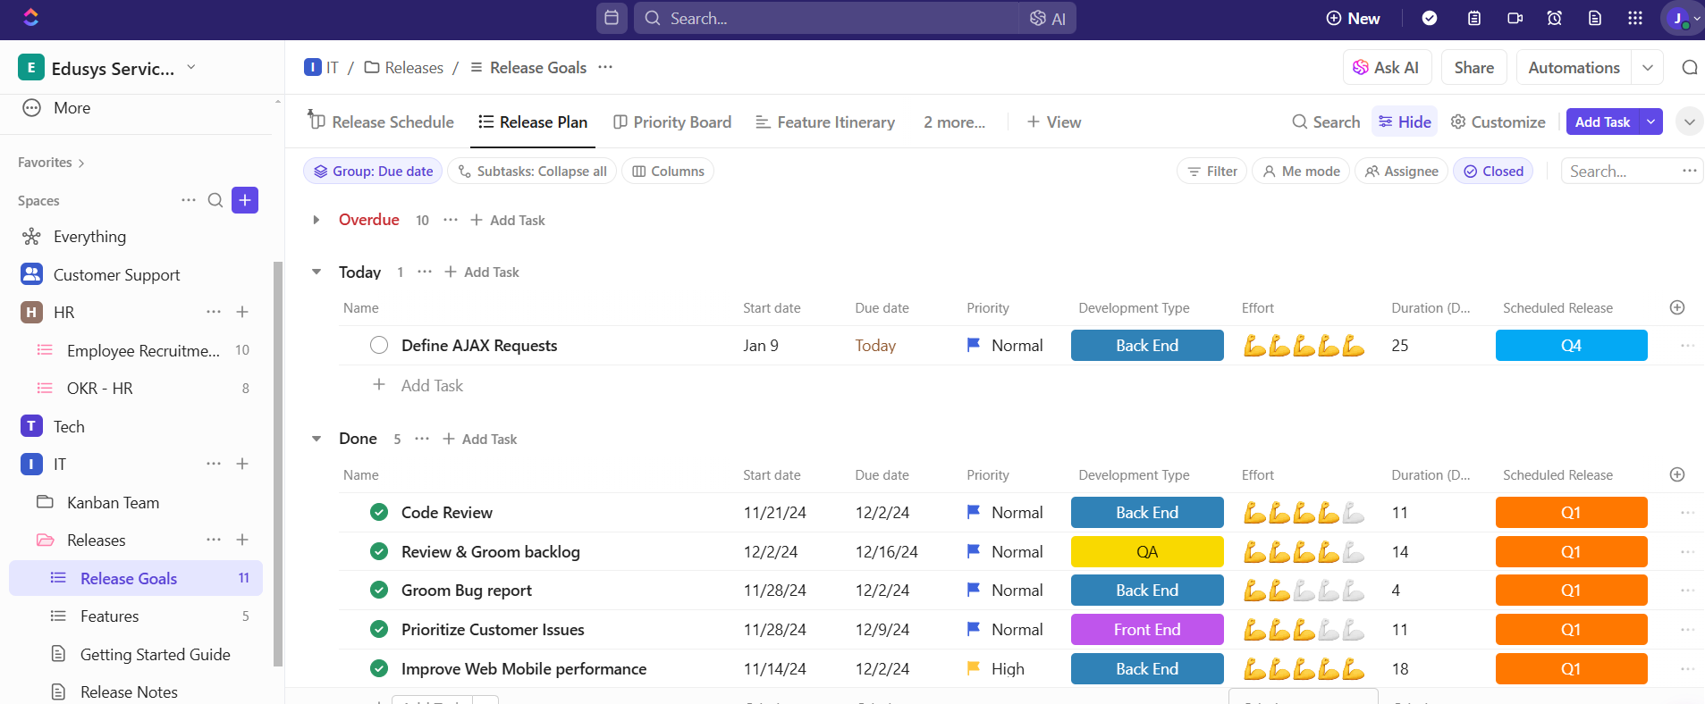Screen dimensions: 1705x704
Task: Toggle Prioritize Customer Issues status checkmark
Action: [379, 629]
